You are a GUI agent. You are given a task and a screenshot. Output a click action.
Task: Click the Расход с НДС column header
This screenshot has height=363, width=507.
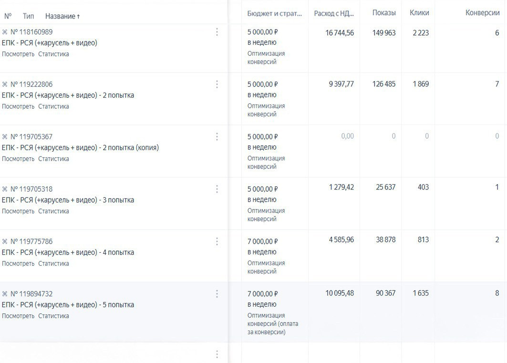click(333, 13)
